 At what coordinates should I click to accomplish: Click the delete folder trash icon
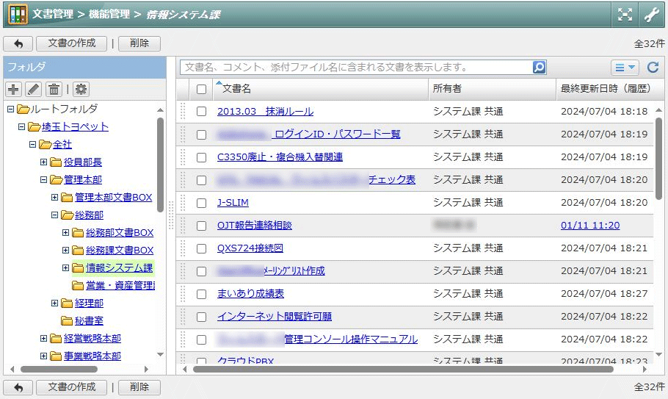pos(54,89)
